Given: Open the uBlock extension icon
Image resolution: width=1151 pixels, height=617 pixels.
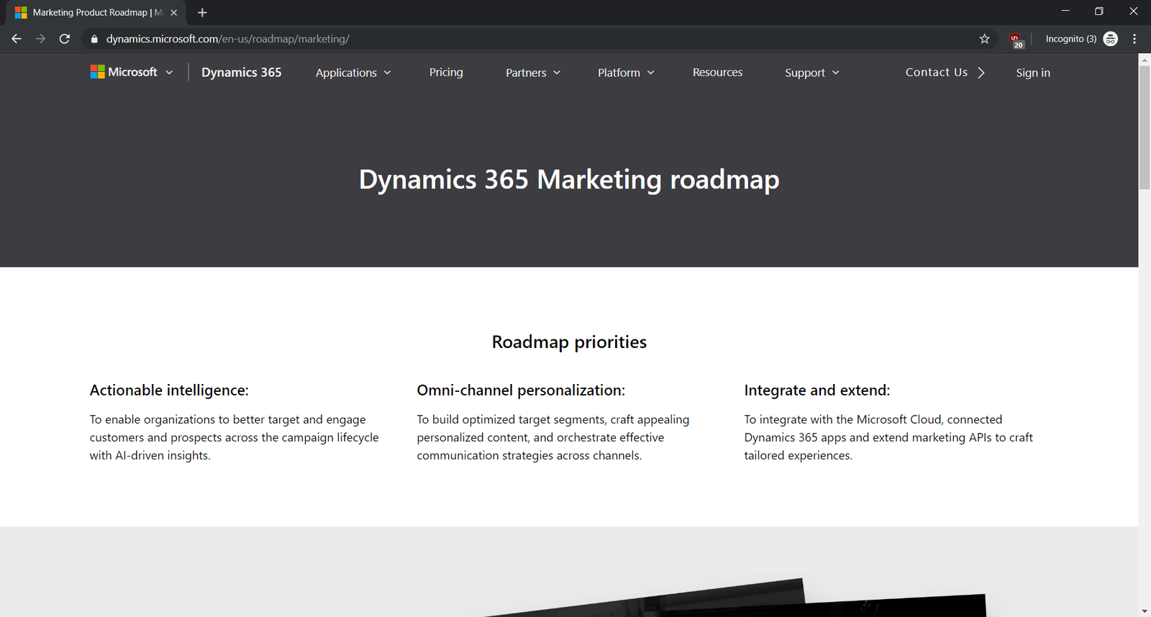Looking at the screenshot, I should [x=1015, y=40].
